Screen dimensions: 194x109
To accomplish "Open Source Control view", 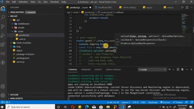I will [3, 26].
